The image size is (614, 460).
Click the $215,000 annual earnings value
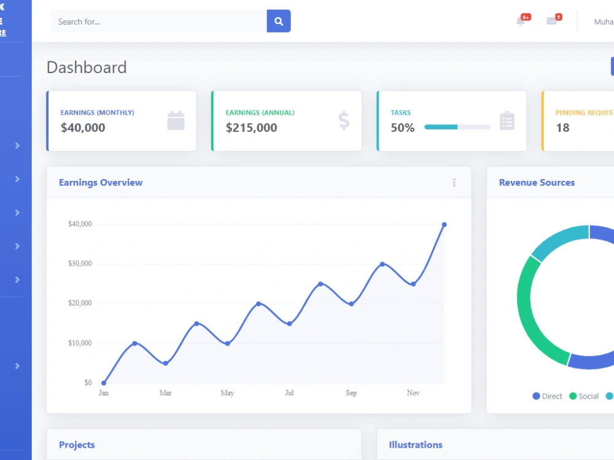click(251, 128)
